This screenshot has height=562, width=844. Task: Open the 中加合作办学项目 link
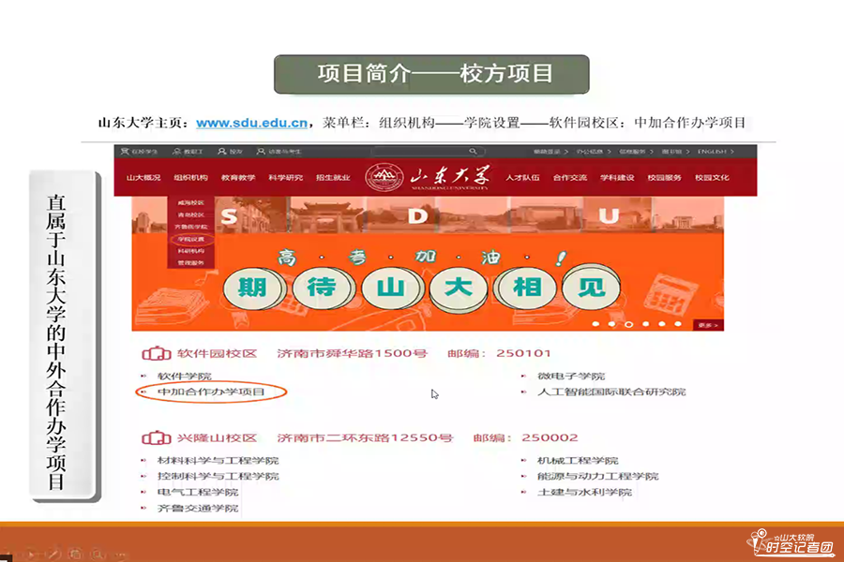click(x=211, y=392)
